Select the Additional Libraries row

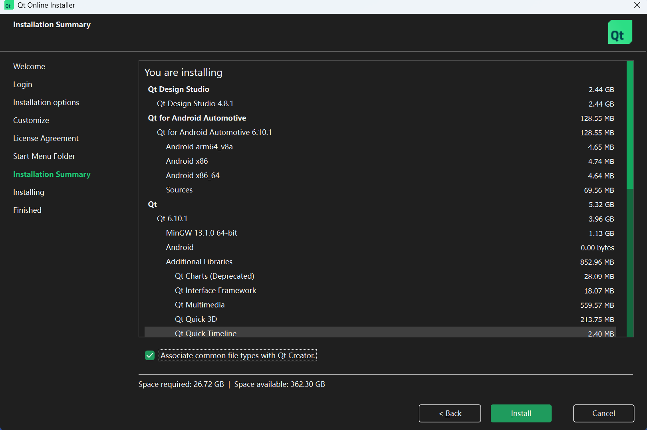click(380, 262)
